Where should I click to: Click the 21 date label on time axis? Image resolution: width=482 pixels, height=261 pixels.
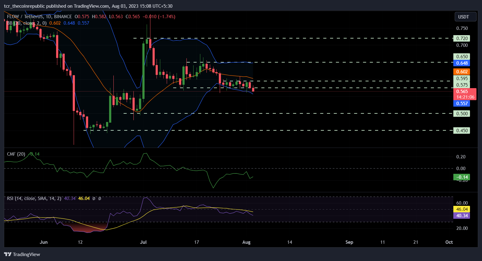point(416,242)
